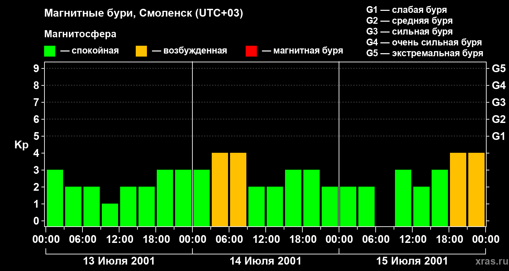Click the '06:00' time label under 13 July
This screenshot has height=271, width=509.
82,239
